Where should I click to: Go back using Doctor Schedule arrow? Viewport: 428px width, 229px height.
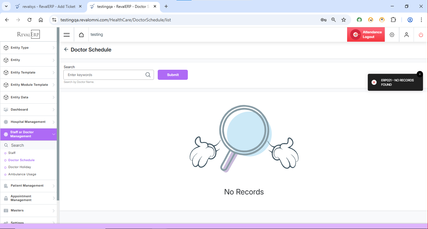pyautogui.click(x=66, y=50)
